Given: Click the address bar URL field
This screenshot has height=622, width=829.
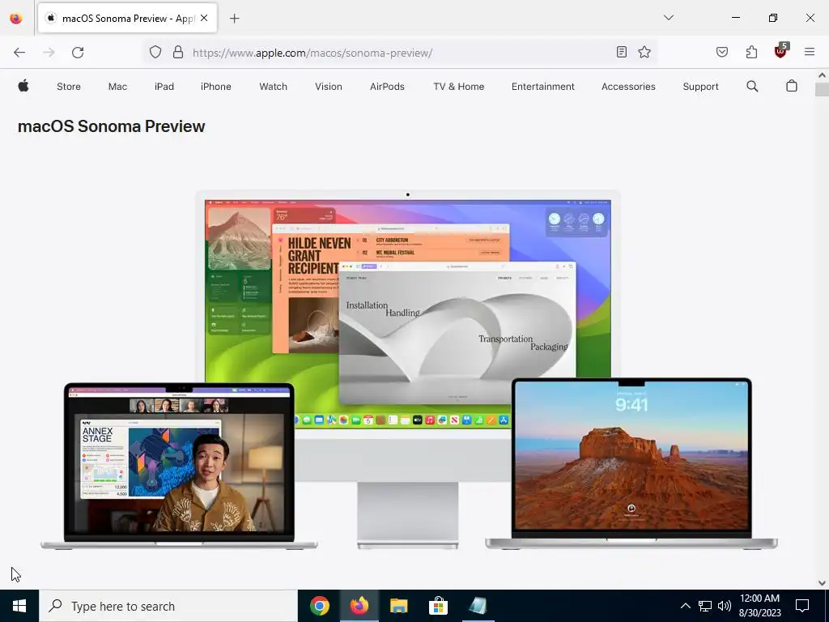Looking at the screenshot, I should (399, 53).
